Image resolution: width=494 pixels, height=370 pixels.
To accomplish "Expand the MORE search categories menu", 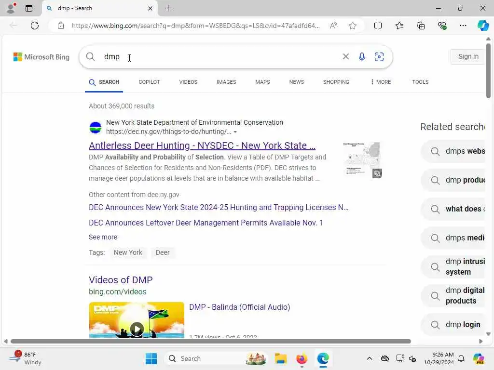I will click(x=381, y=82).
